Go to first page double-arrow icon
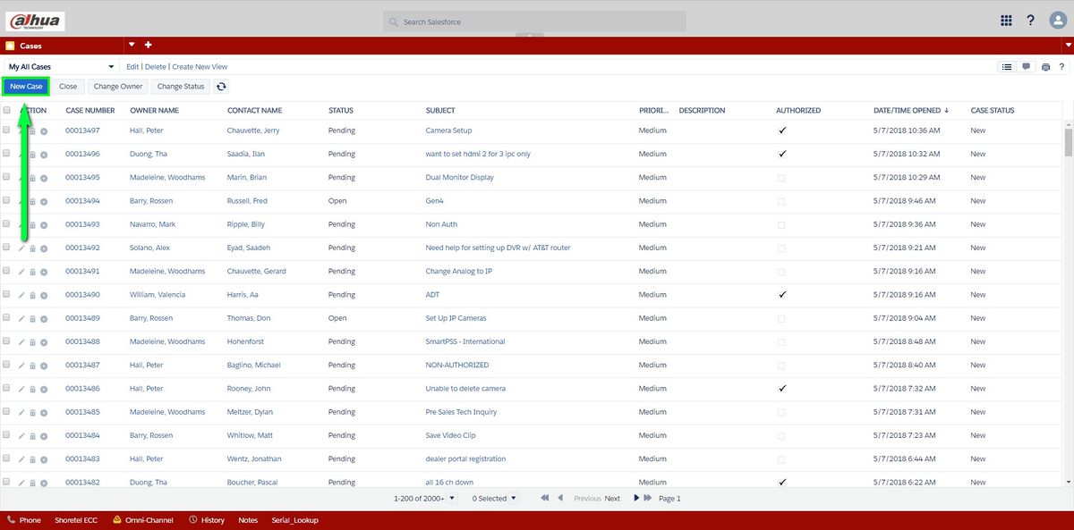 click(x=544, y=498)
